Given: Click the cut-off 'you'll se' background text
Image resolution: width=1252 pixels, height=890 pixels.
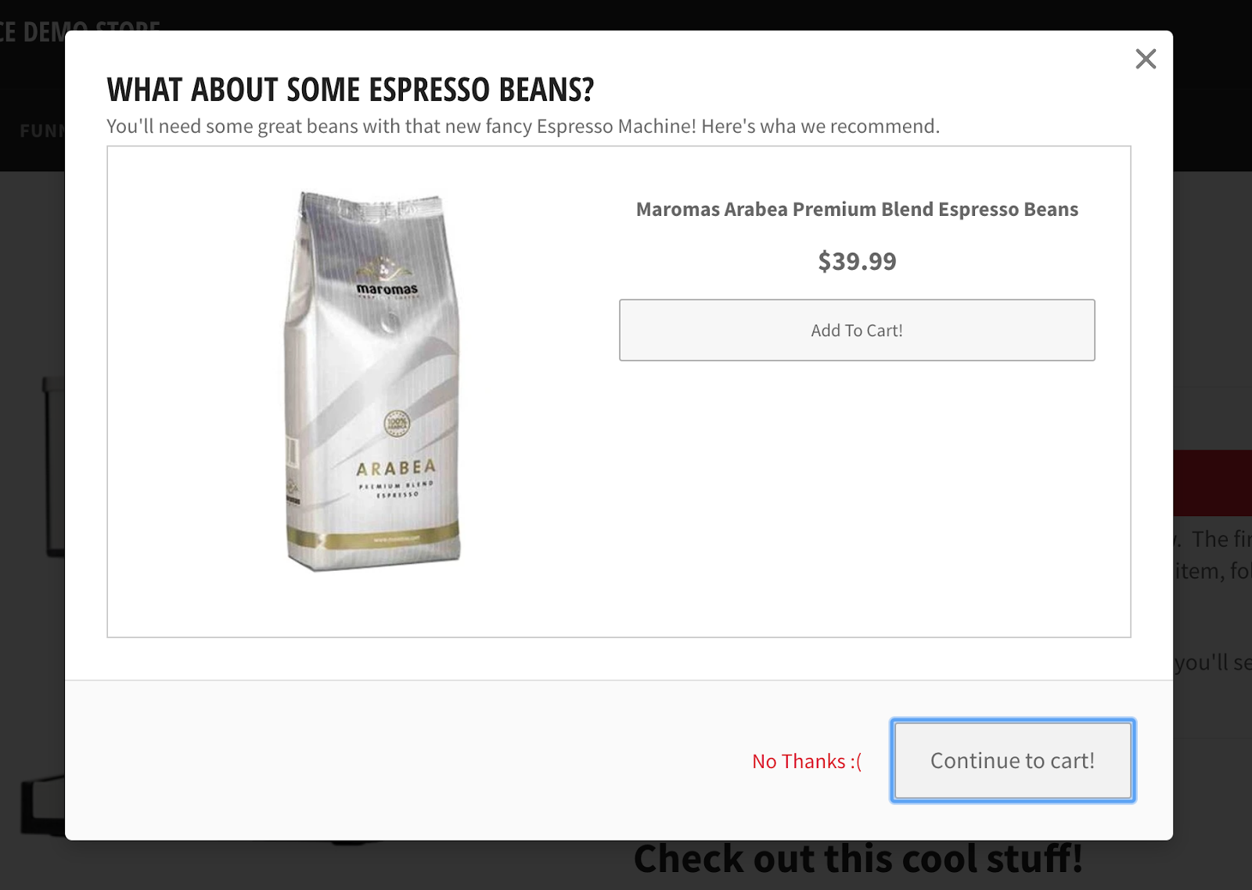Looking at the screenshot, I should [x=1212, y=662].
